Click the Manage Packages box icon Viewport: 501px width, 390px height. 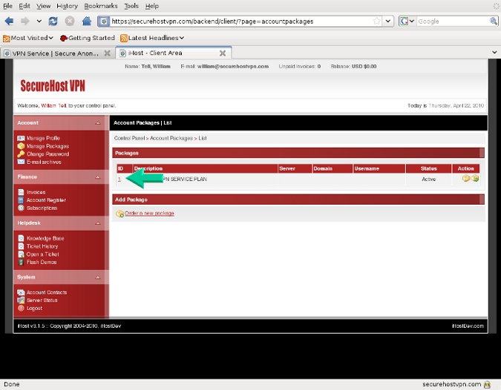21,146
